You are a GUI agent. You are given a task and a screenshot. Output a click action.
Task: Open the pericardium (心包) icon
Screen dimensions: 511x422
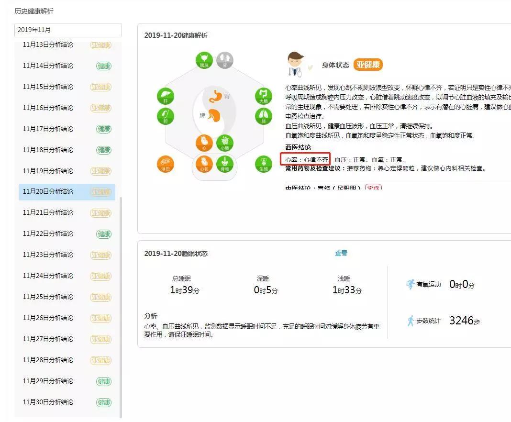204,164
